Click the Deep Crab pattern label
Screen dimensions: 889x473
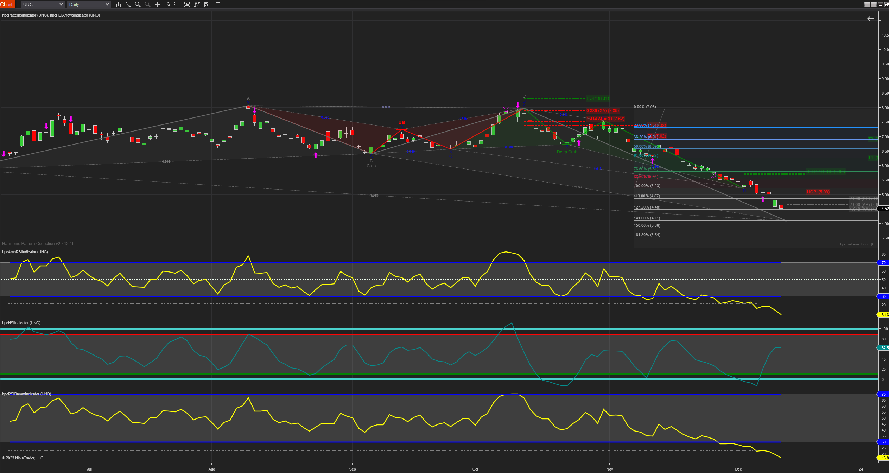(567, 152)
